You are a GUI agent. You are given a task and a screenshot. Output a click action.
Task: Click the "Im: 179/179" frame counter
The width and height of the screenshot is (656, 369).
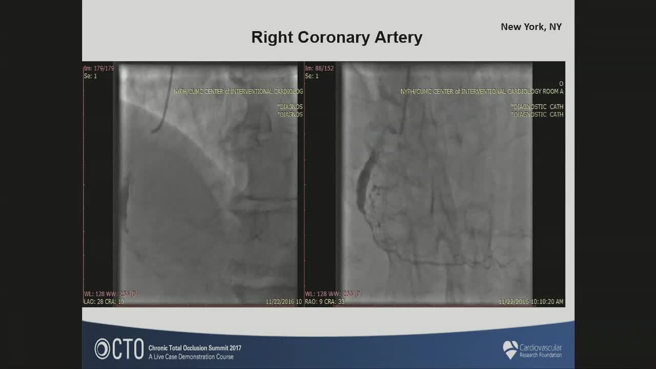98,68
